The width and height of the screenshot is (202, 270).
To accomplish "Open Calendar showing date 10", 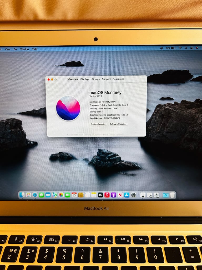I will click(x=74, y=195).
